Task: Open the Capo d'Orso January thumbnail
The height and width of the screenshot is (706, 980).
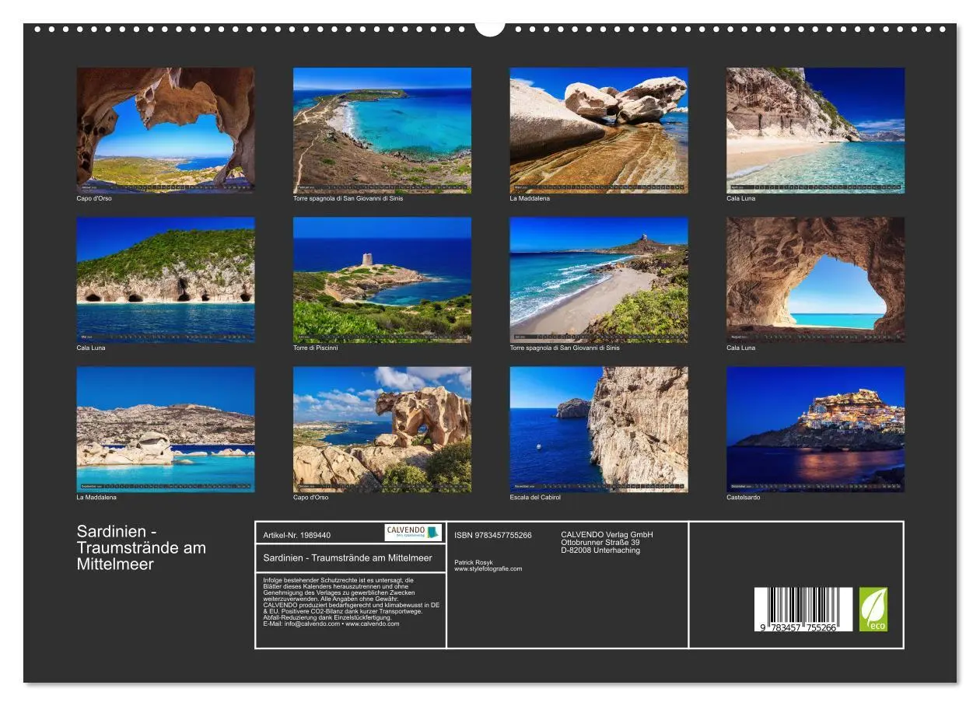Action: click(x=166, y=128)
